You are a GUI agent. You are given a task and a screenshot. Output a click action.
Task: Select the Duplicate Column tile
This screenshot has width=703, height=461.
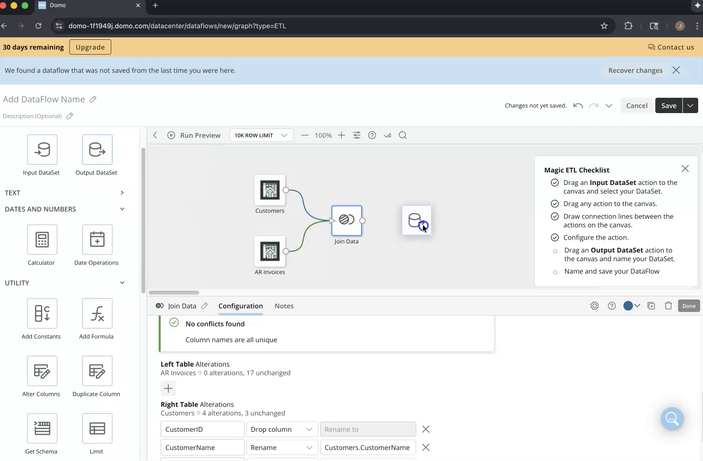[97, 371]
